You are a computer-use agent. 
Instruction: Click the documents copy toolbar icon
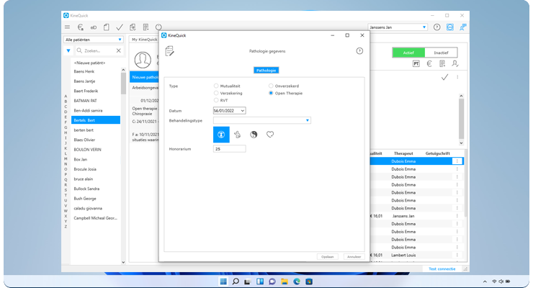(133, 27)
